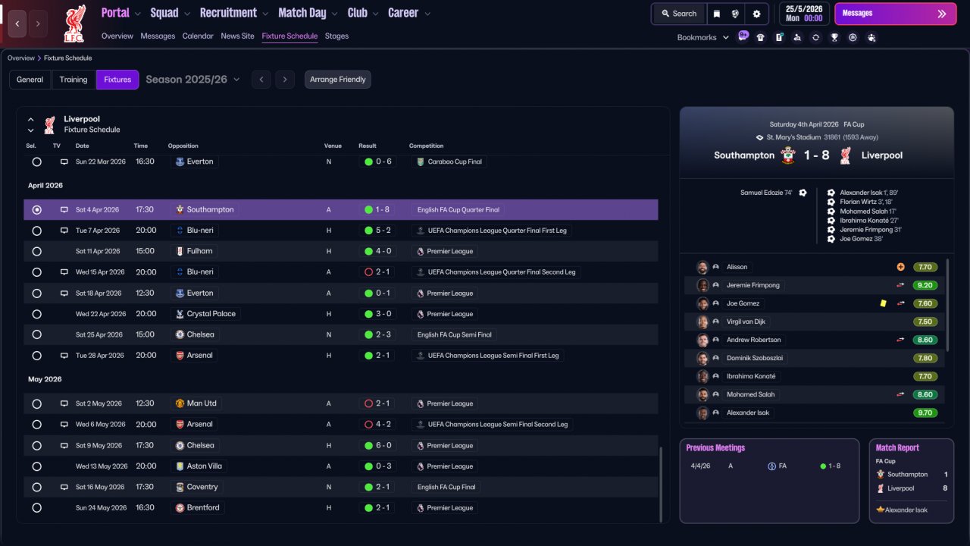This screenshot has height=546, width=970.
Task: Navigate back with the left arrow
Action: [17, 24]
